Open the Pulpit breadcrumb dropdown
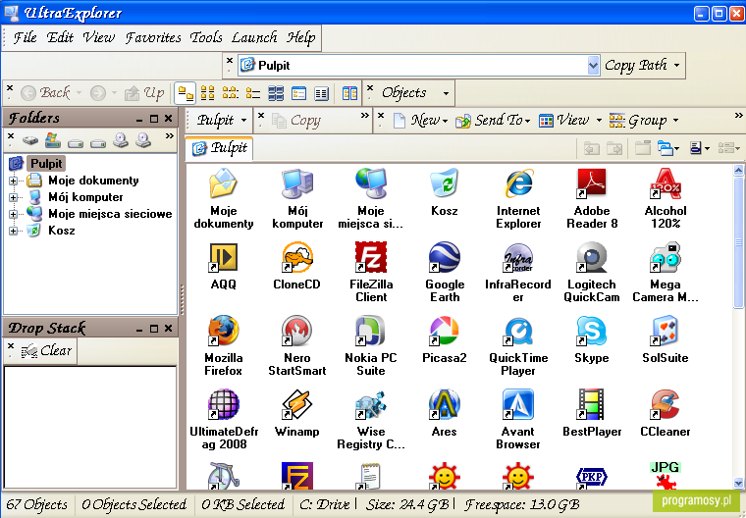 click(x=244, y=121)
